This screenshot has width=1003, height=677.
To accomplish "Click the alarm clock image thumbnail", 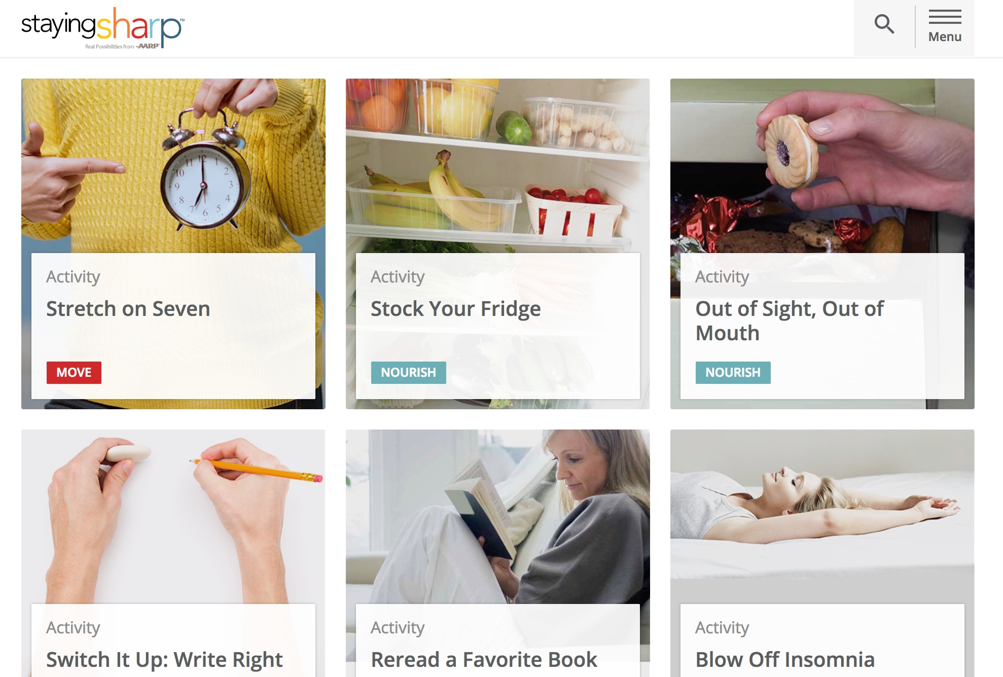I will coord(173,166).
